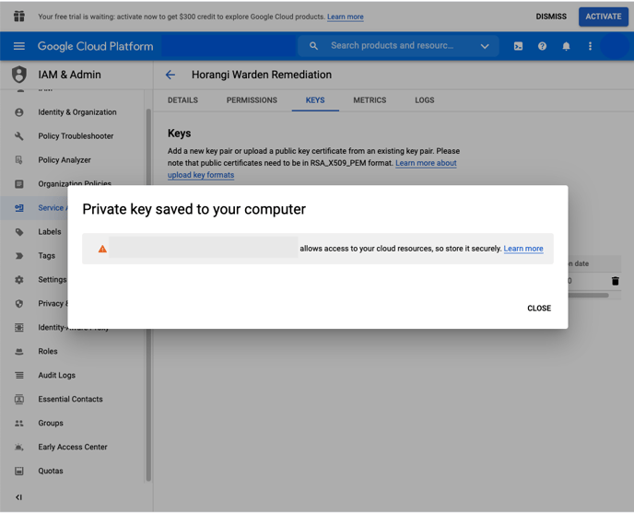Click the user account avatar
Screen dimensions: 634x513
pos(615,46)
